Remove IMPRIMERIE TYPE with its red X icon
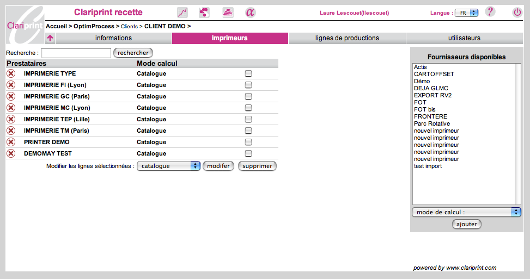 [11, 73]
